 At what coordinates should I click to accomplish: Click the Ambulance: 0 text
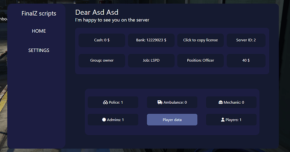(x=175, y=102)
